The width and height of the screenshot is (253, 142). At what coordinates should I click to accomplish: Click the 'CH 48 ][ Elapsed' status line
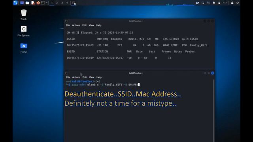pos(100,32)
